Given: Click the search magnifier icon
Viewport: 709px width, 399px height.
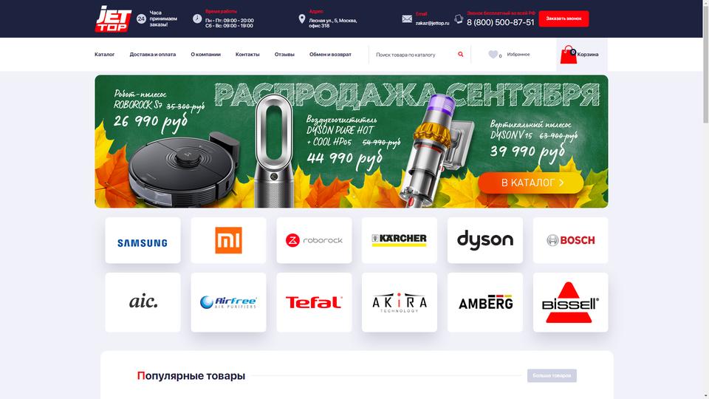Looking at the screenshot, I should point(460,54).
